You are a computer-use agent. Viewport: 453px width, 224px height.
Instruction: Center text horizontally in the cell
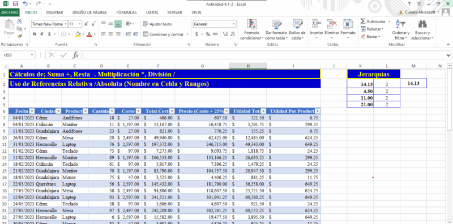(110, 34)
